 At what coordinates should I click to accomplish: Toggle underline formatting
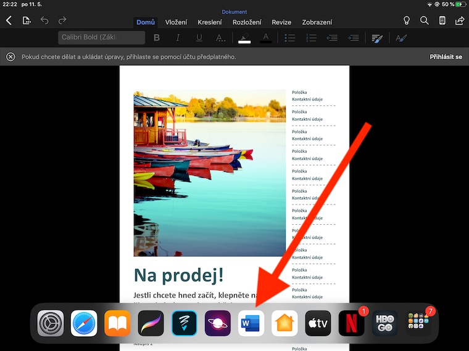tap(199, 38)
